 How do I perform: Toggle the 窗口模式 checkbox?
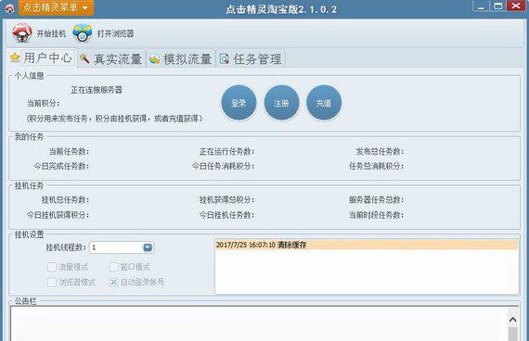(x=113, y=267)
